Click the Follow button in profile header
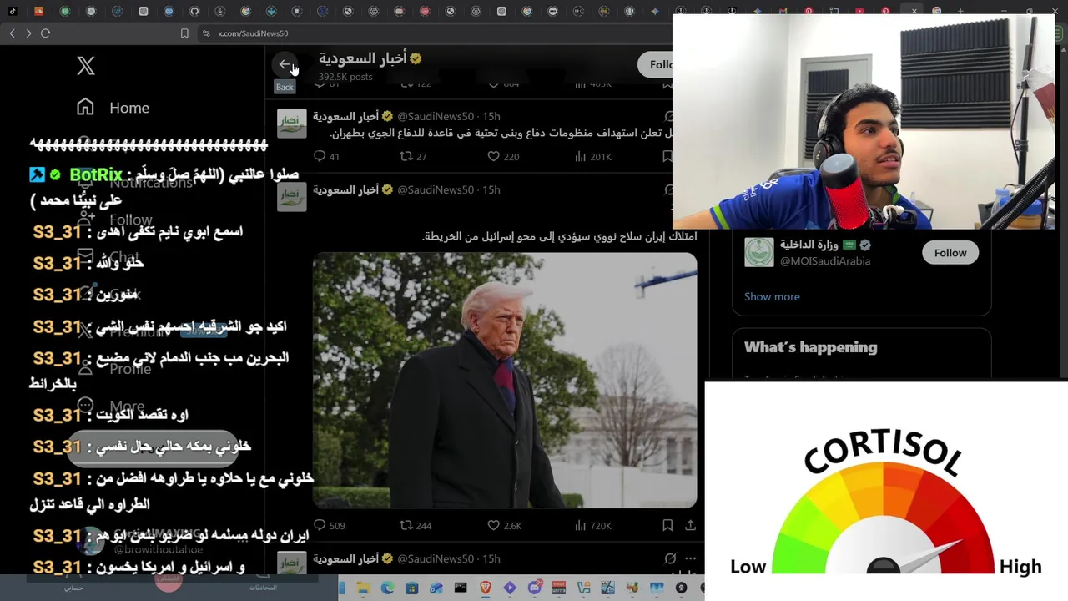 (x=656, y=64)
